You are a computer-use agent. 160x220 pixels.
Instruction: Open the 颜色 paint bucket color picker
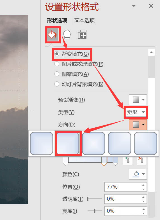(138, 174)
